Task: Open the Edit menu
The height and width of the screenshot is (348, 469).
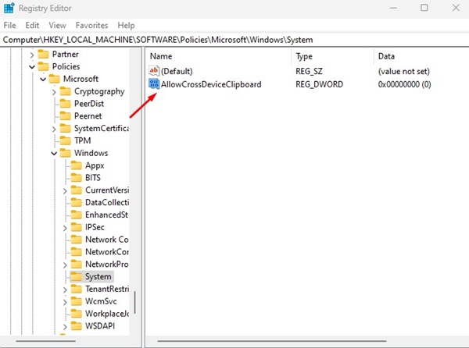Action: point(32,26)
